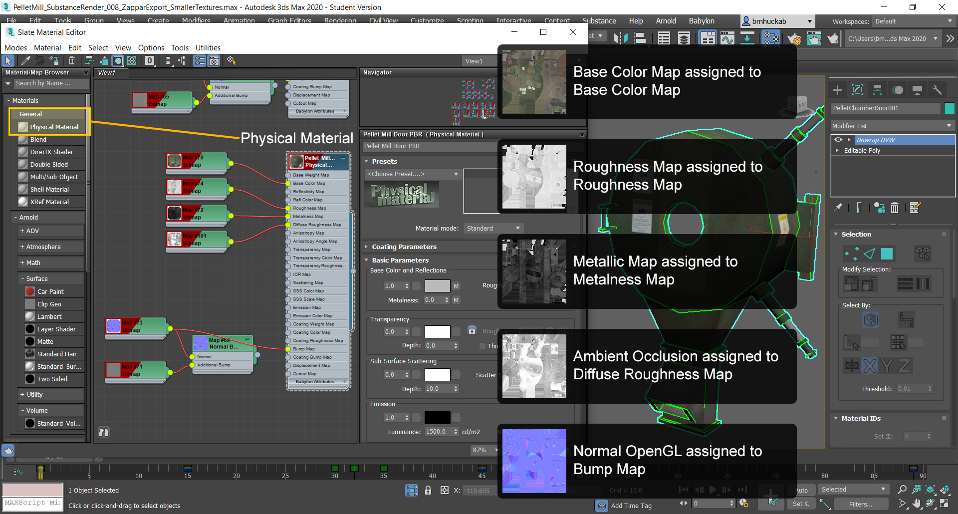Open Material ID Channel zero flyout
958x514 pixels.
(150, 60)
